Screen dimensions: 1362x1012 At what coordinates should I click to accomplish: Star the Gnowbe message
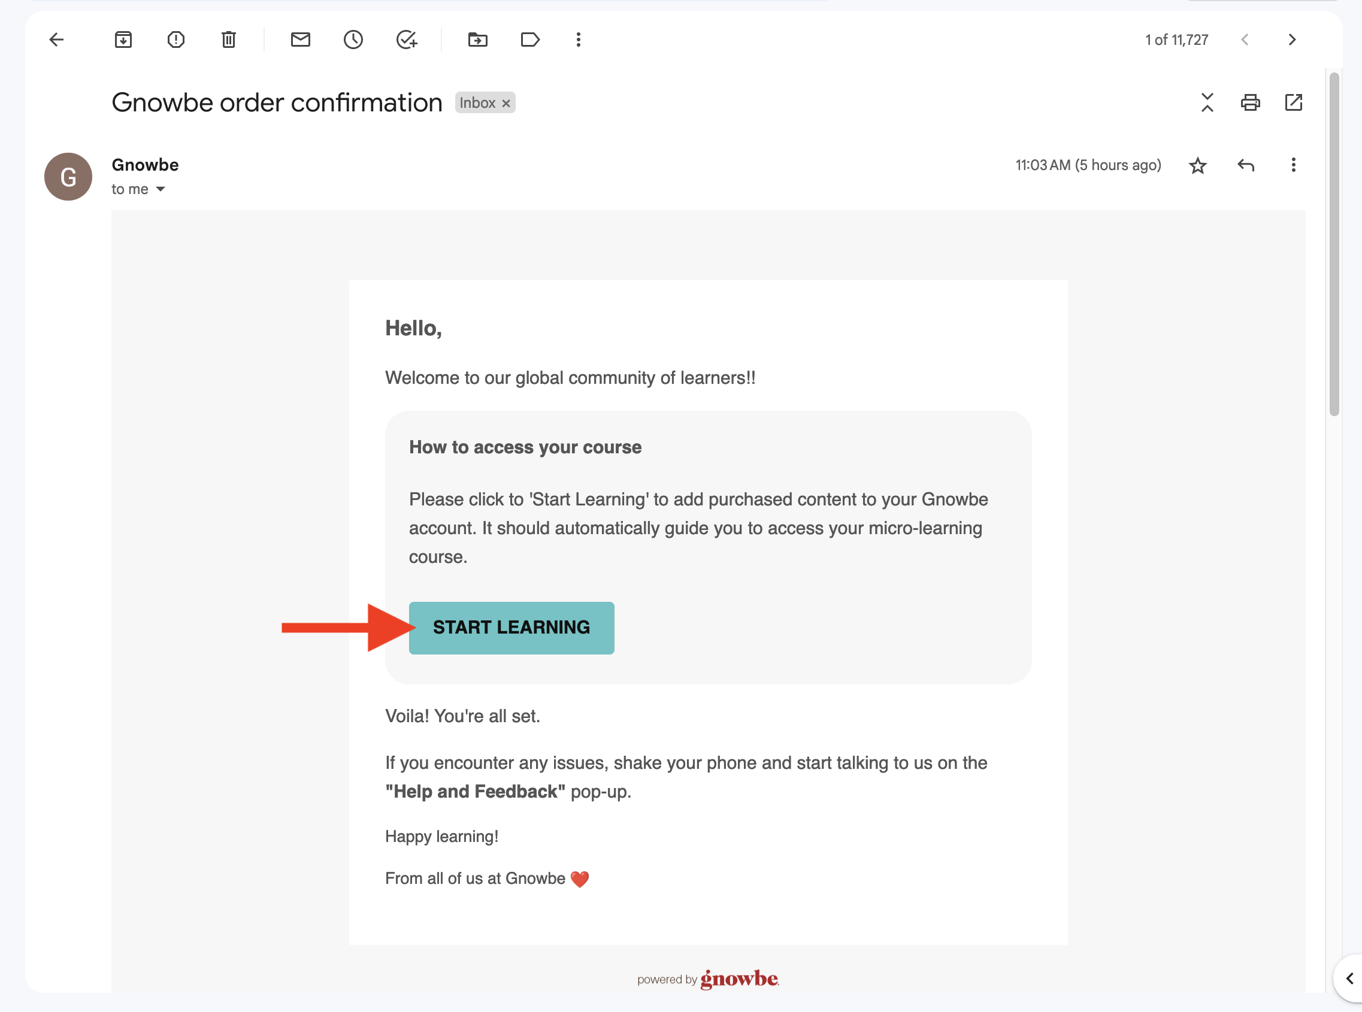(x=1198, y=165)
